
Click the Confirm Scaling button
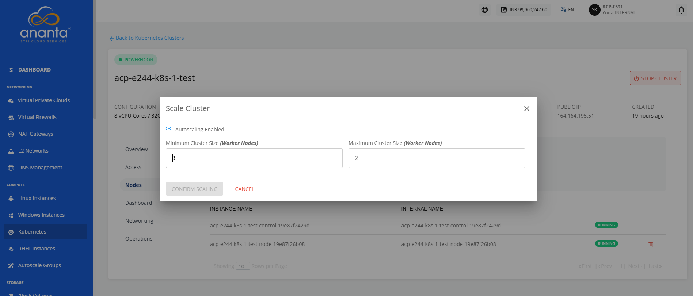coord(194,189)
